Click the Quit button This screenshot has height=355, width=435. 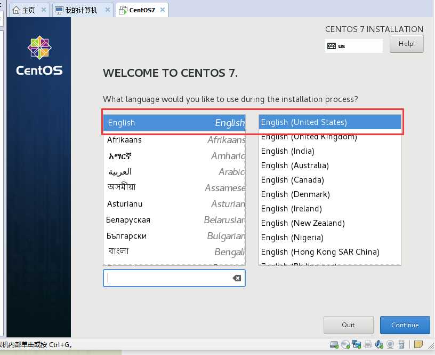[x=348, y=325]
